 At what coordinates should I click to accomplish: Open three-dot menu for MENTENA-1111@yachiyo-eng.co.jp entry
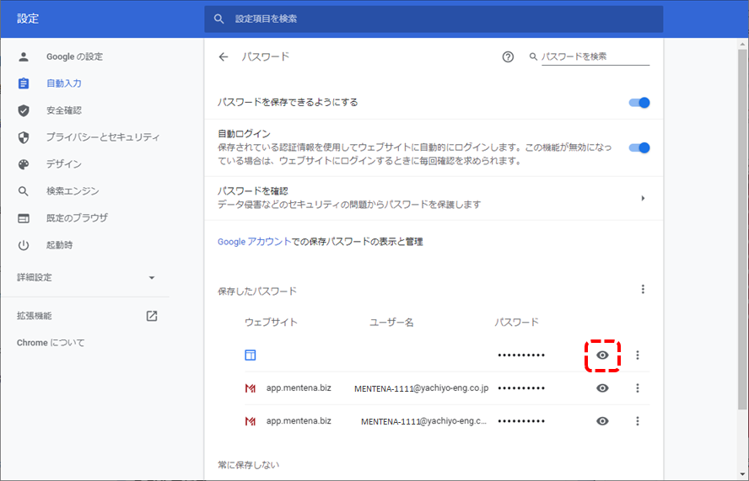point(638,388)
